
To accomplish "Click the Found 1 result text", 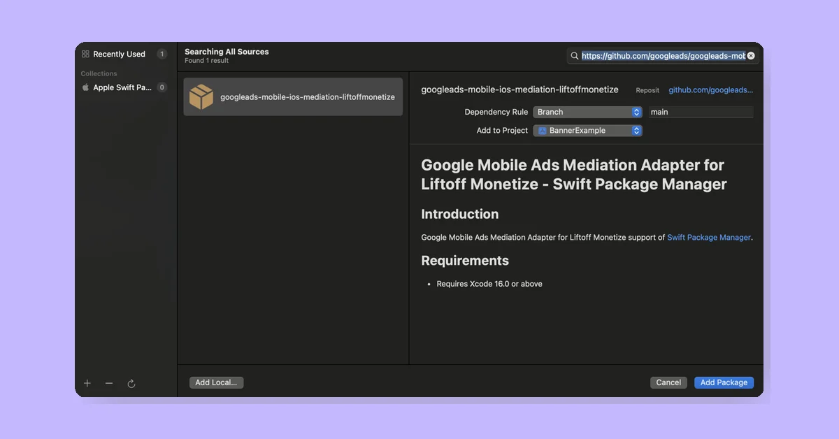I will (x=206, y=61).
